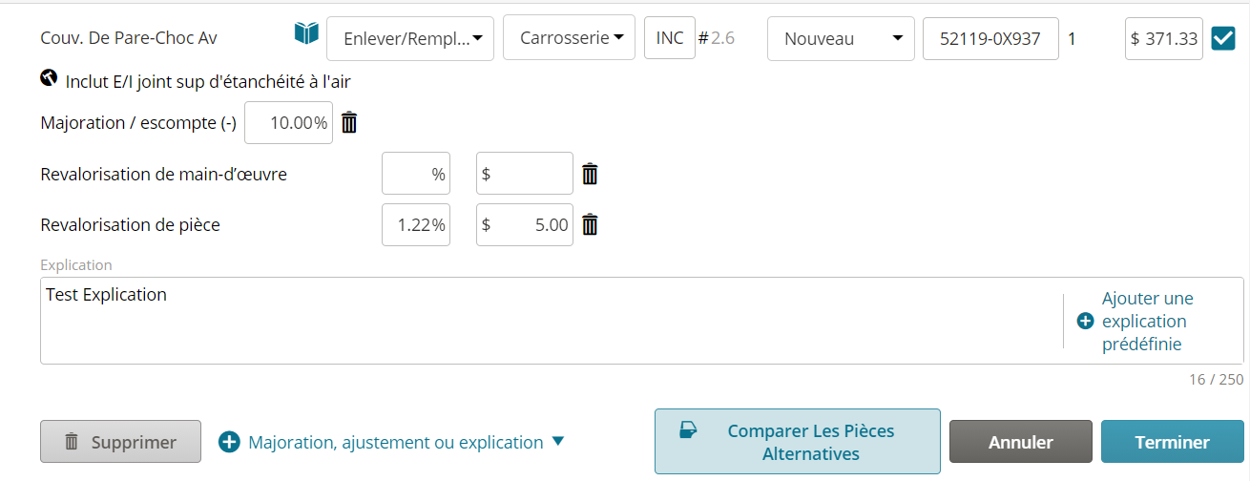Delete the Majoration / escompte row via trash icon
This screenshot has height=481, width=1250.
click(349, 122)
